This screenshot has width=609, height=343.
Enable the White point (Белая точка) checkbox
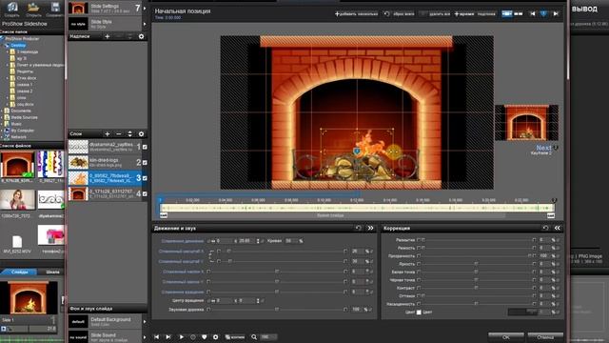coord(419,272)
